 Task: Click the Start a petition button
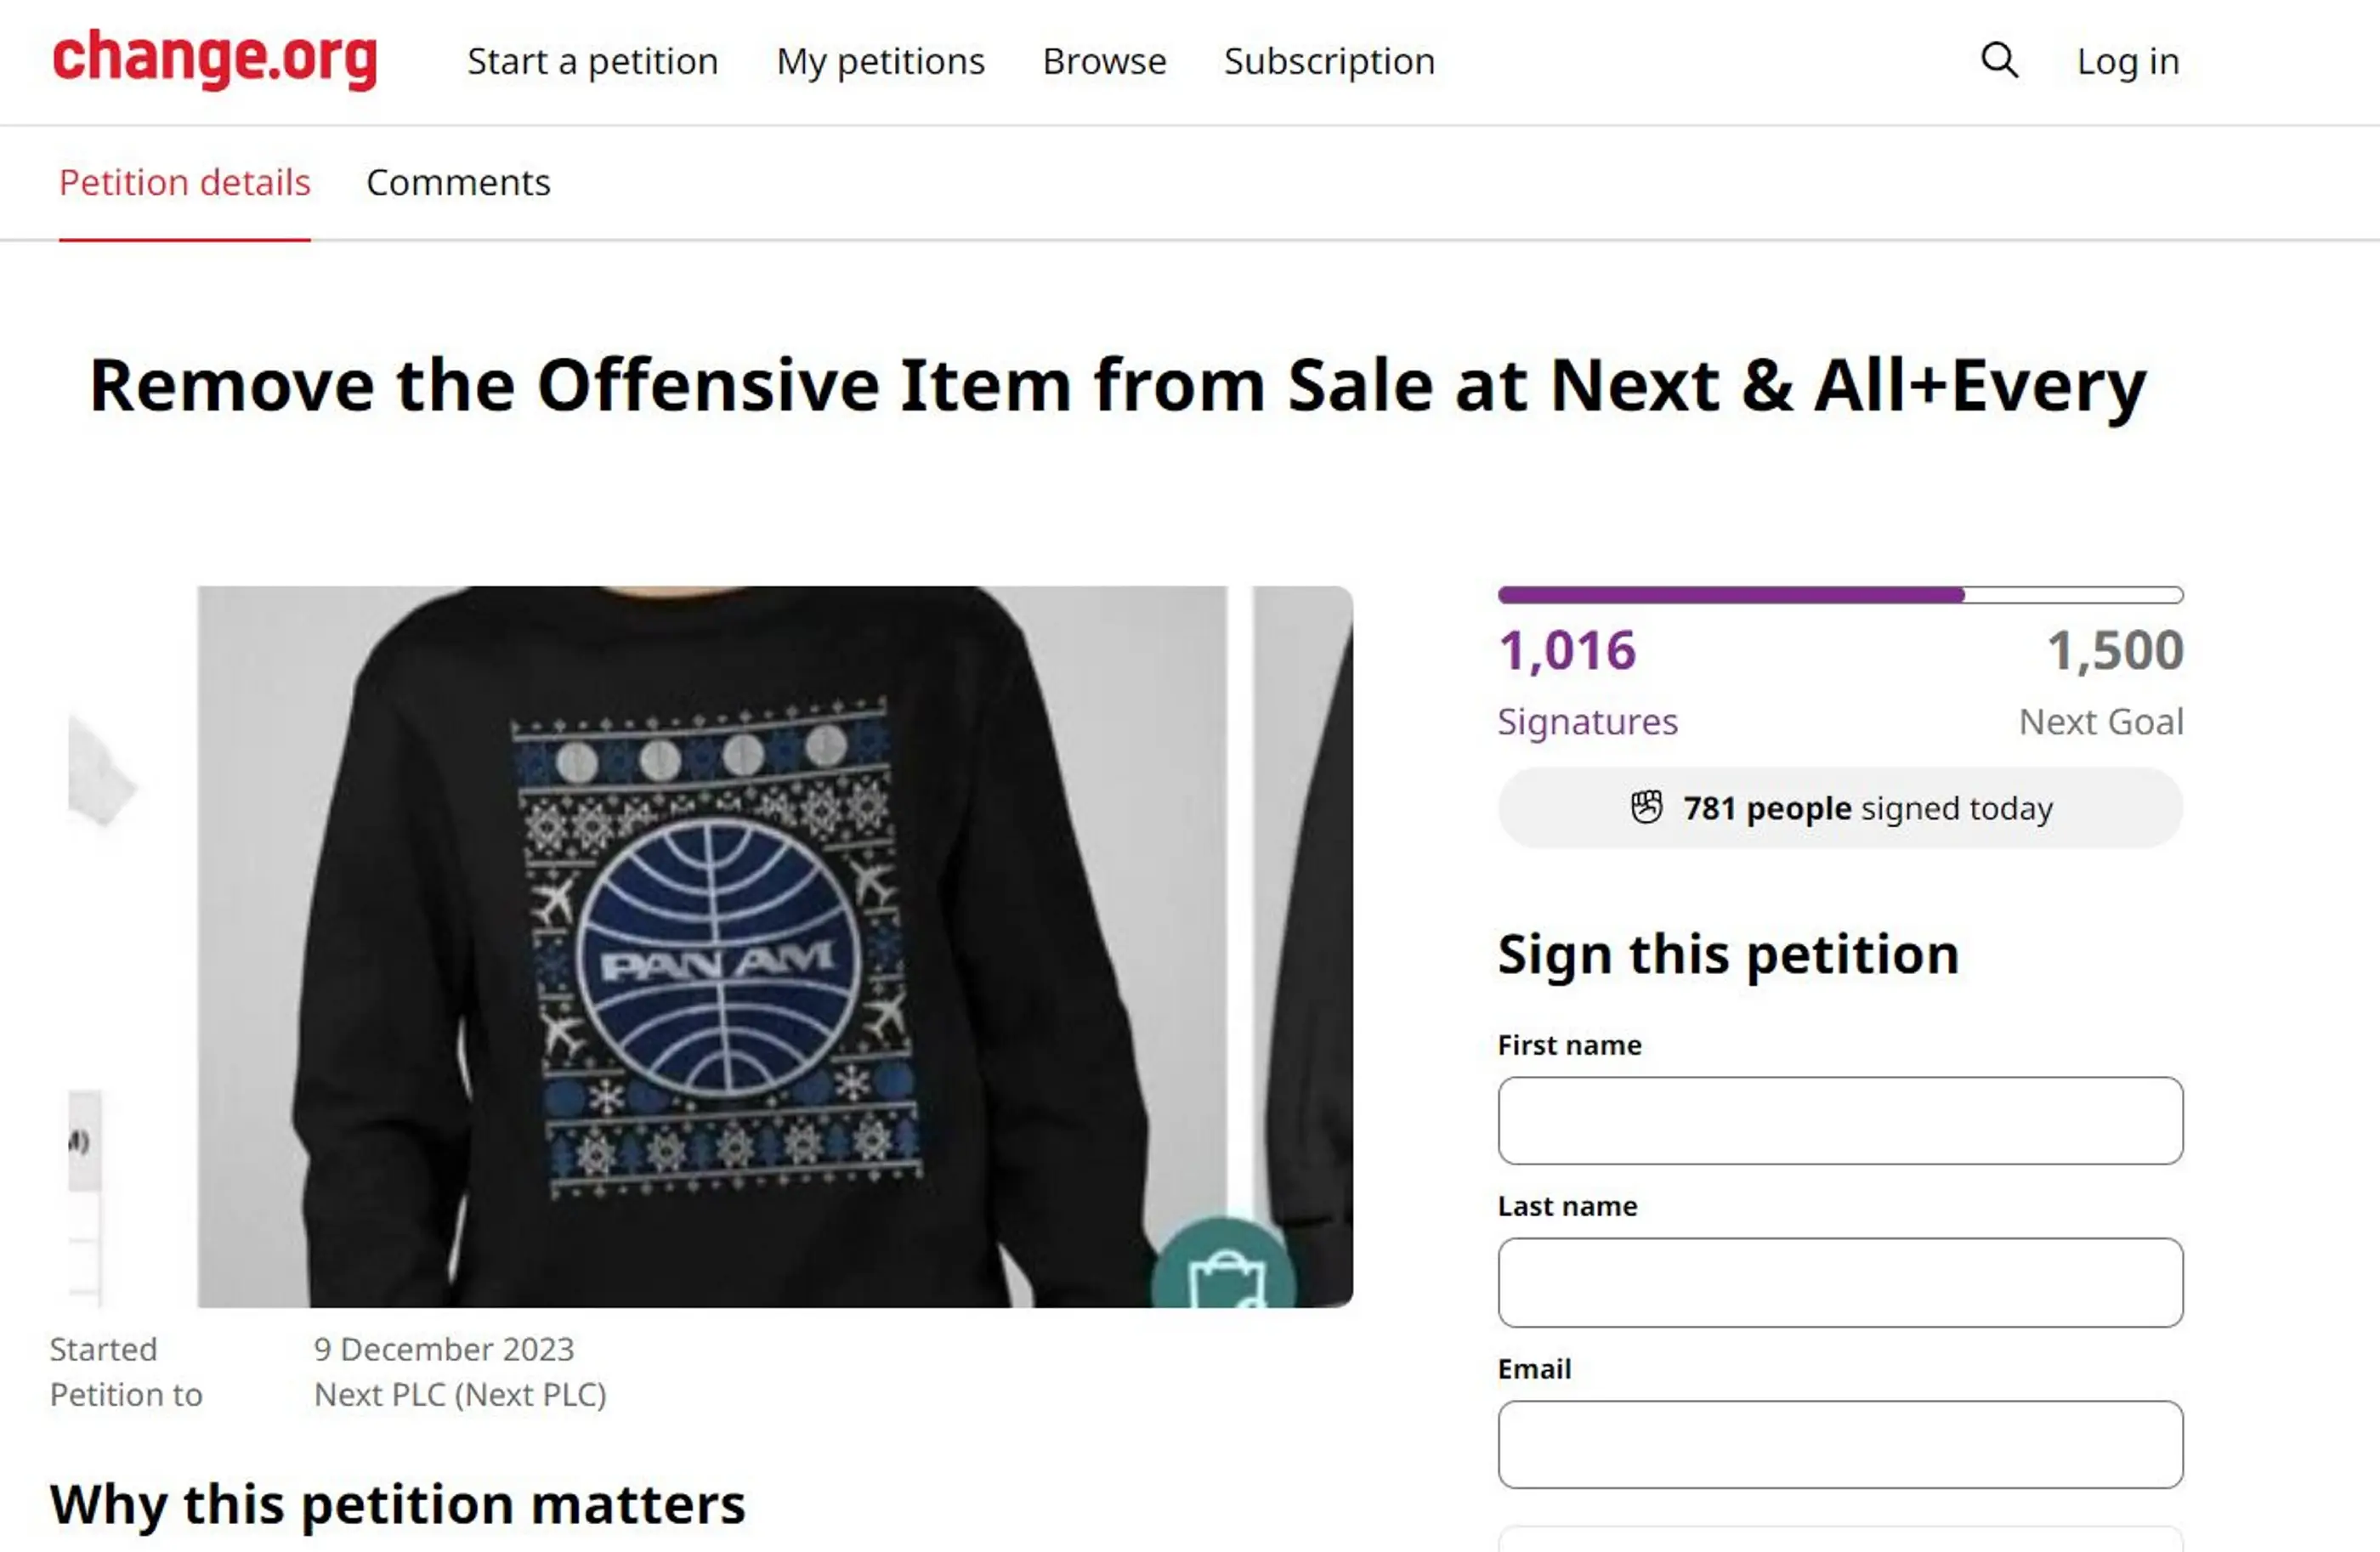point(592,61)
